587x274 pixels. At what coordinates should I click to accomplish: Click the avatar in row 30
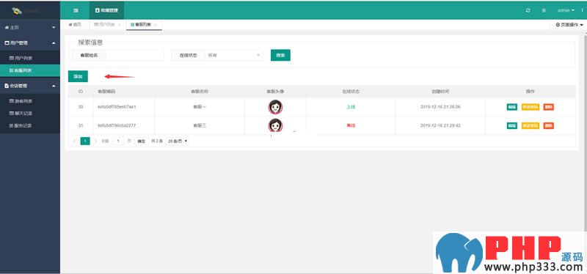tap(276, 107)
